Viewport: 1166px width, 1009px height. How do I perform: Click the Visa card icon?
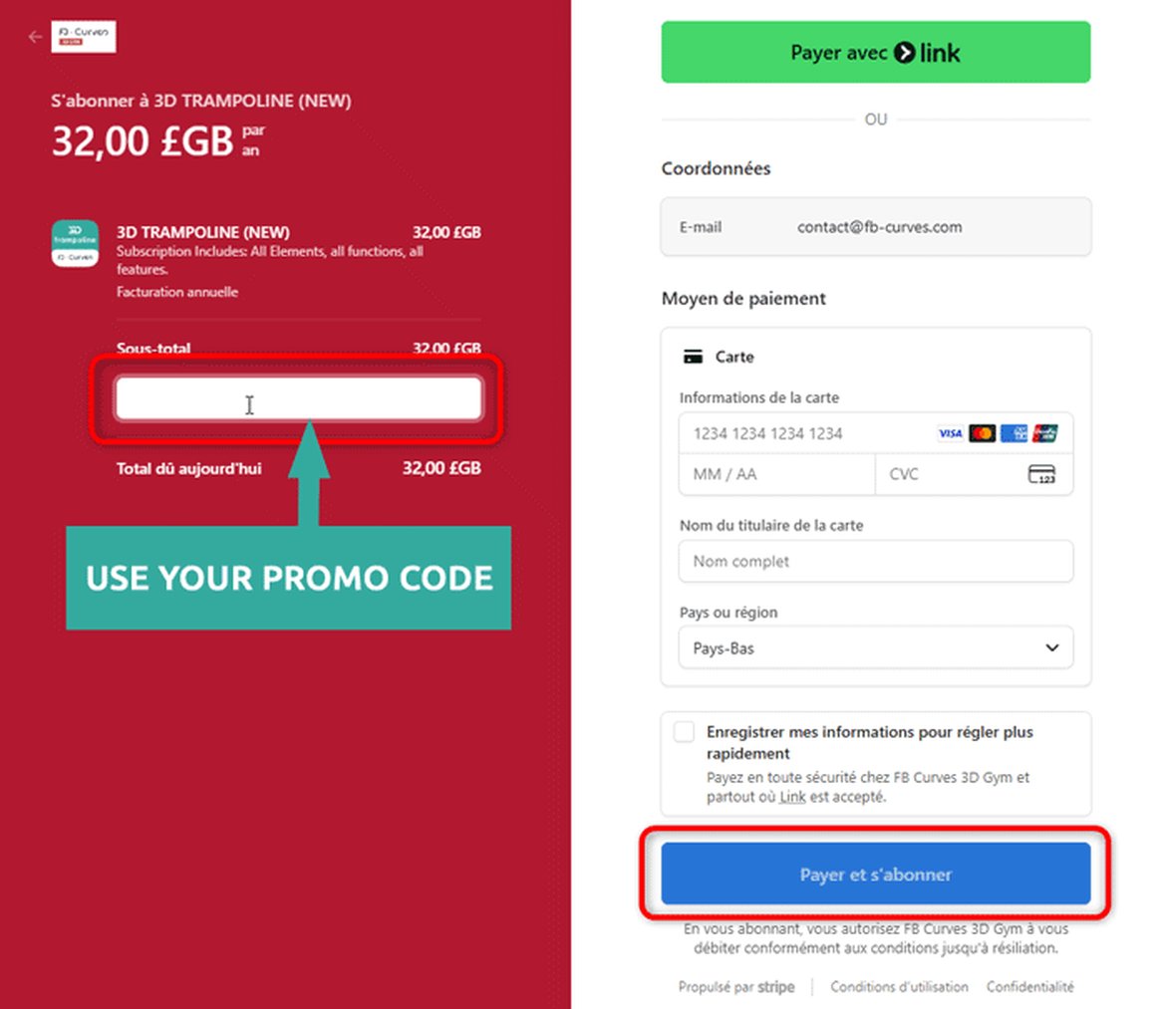tap(950, 433)
